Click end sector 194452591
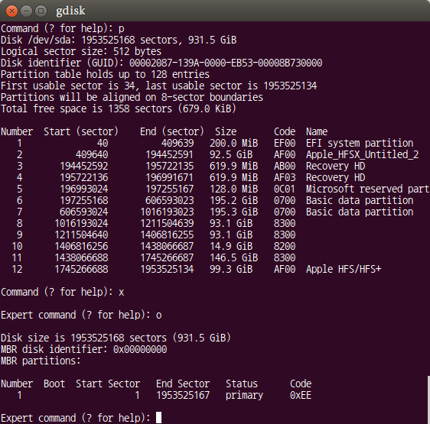430x424 pixels. tap(170, 155)
